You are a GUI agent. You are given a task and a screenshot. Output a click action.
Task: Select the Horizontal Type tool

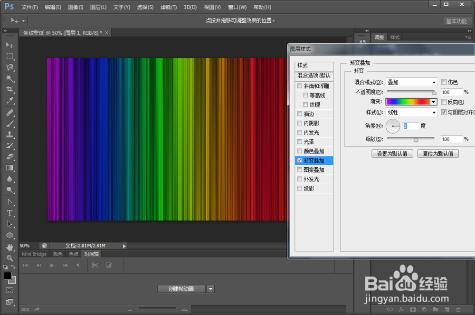click(x=9, y=213)
